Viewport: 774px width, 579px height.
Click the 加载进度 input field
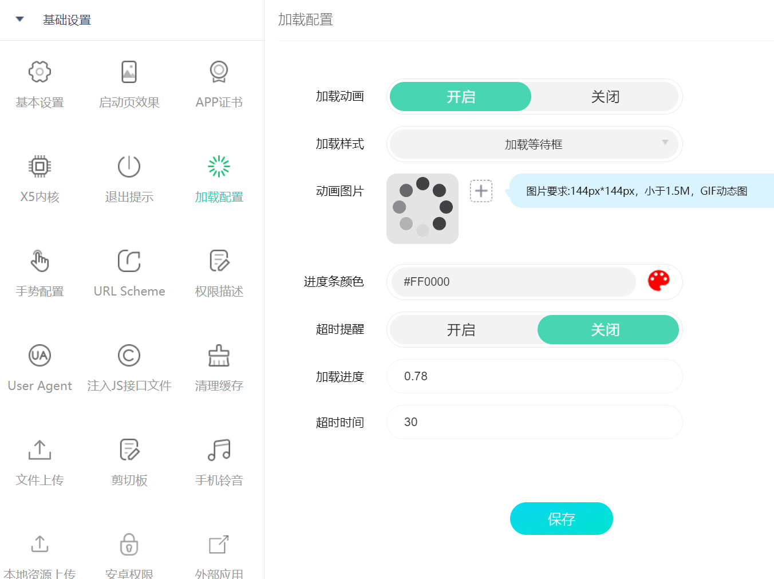click(x=535, y=376)
